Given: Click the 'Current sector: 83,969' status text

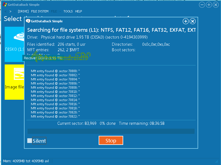Looking at the screenshot, I should tap(77, 123).
